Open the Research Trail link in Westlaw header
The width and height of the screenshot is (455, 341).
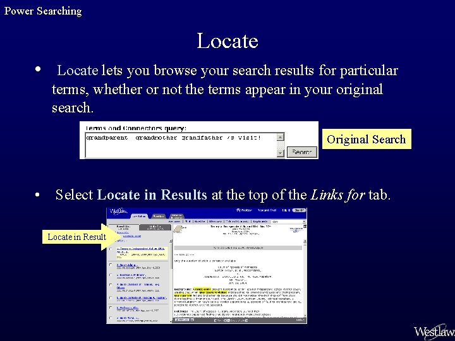pos(267,210)
